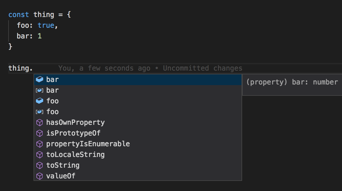Viewport: 342px width, 191px height.
Task: Select the toLocaleString suggestion
Action: tap(75, 155)
